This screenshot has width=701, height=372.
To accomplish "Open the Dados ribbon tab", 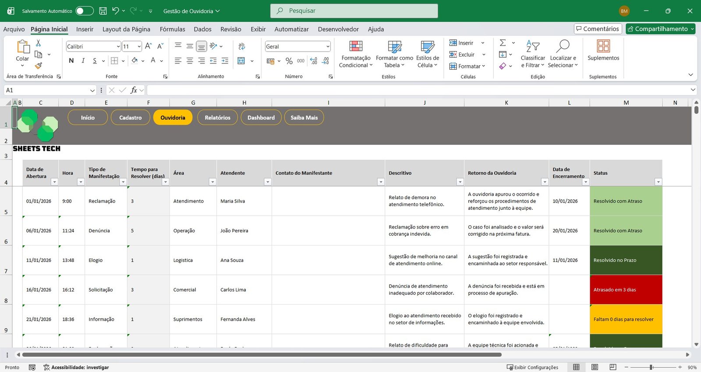I will coord(202,29).
